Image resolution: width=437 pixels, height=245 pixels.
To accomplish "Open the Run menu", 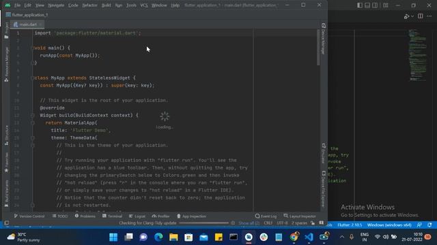I will [118, 5].
